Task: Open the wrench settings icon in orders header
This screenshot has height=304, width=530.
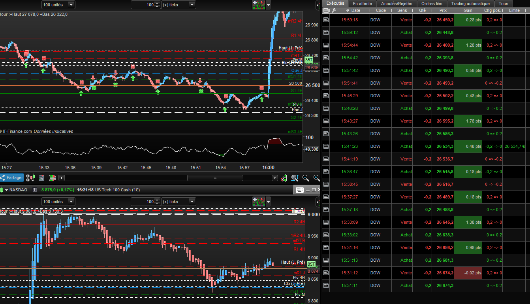Action: pyautogui.click(x=334, y=10)
